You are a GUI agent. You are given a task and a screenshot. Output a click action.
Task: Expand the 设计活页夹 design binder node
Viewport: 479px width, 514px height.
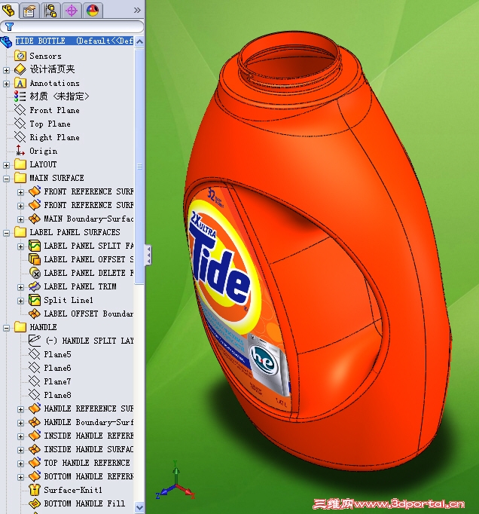[x=6, y=70]
